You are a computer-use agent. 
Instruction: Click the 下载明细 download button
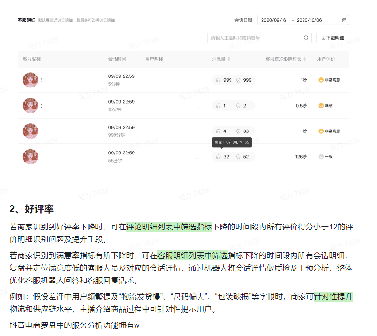[x=333, y=38]
